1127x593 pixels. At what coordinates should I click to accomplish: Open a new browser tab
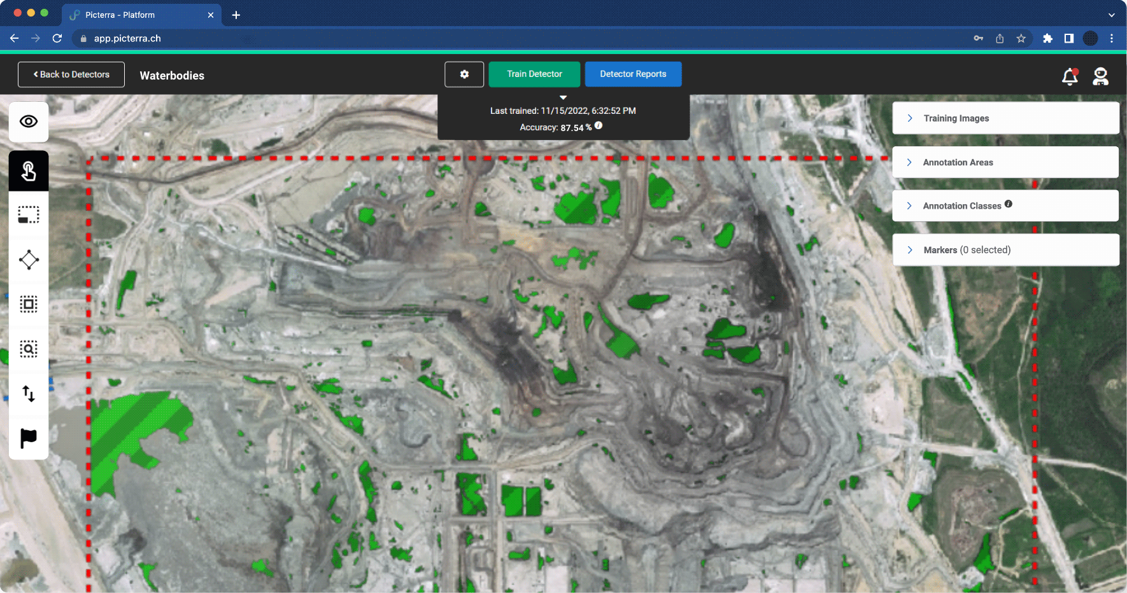point(236,15)
